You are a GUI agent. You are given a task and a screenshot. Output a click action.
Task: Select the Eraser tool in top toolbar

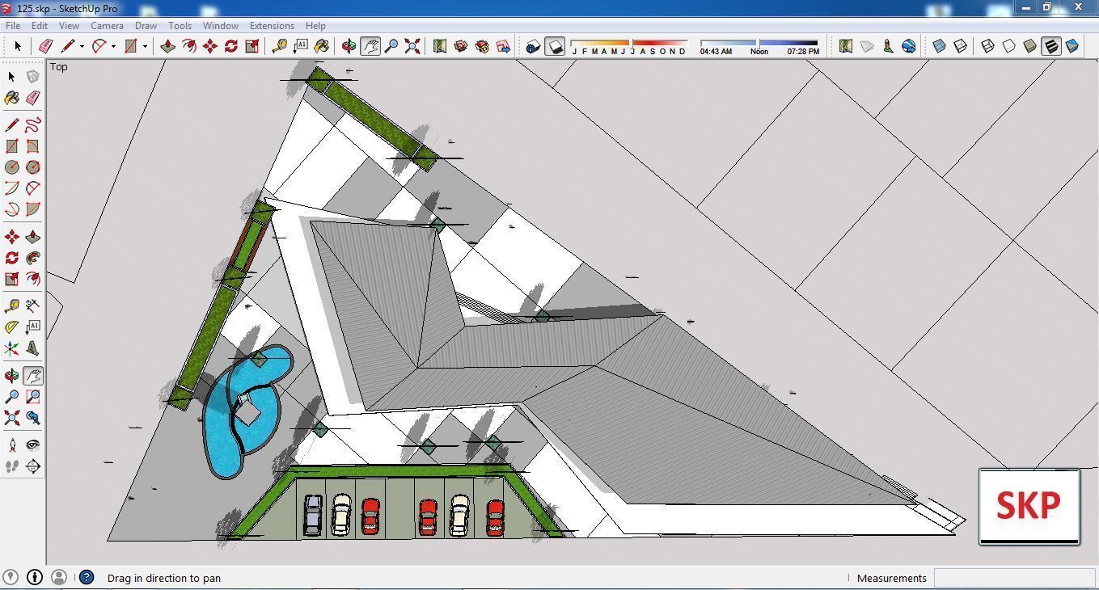click(x=46, y=46)
